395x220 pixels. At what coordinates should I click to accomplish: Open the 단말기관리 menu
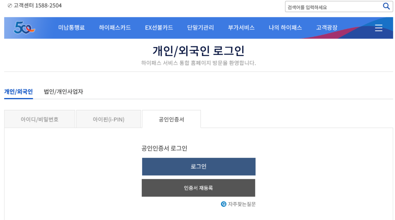201,28
